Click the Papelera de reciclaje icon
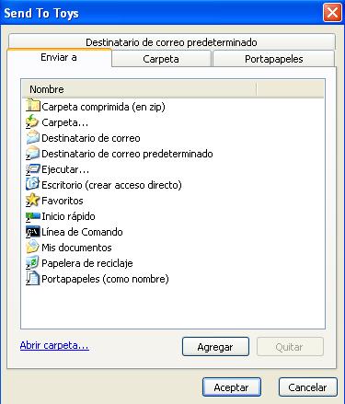345x404 pixels. click(x=32, y=262)
